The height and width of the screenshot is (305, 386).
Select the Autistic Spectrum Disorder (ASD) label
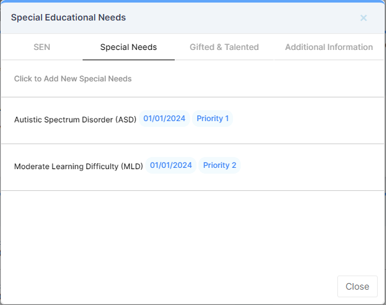(x=76, y=119)
